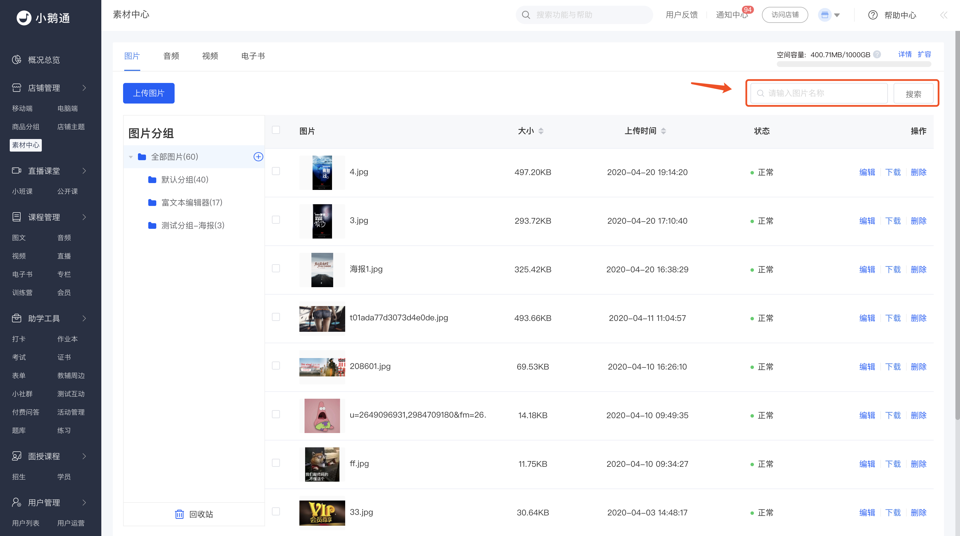Collapse panel with double chevron icon
Viewport: 960px width, 536px height.
[944, 15]
